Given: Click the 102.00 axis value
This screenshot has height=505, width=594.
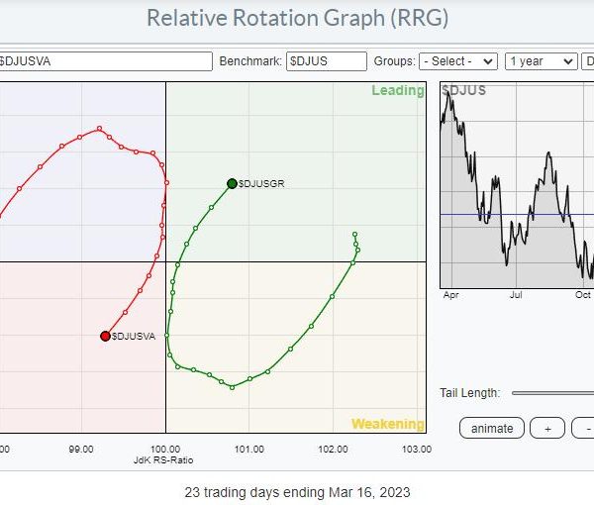Looking at the screenshot, I should coord(333,450).
